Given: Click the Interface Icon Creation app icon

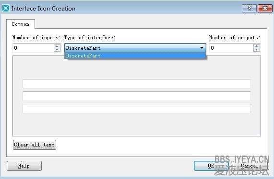Looking at the screenshot, I should [x=6, y=8].
